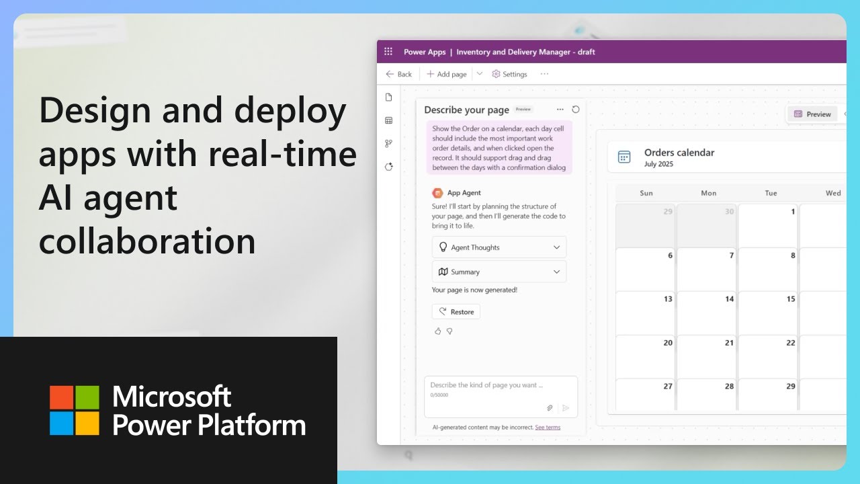Screen dimensions: 860x484
Task: Click the App Agent avatar icon
Action: click(437, 193)
